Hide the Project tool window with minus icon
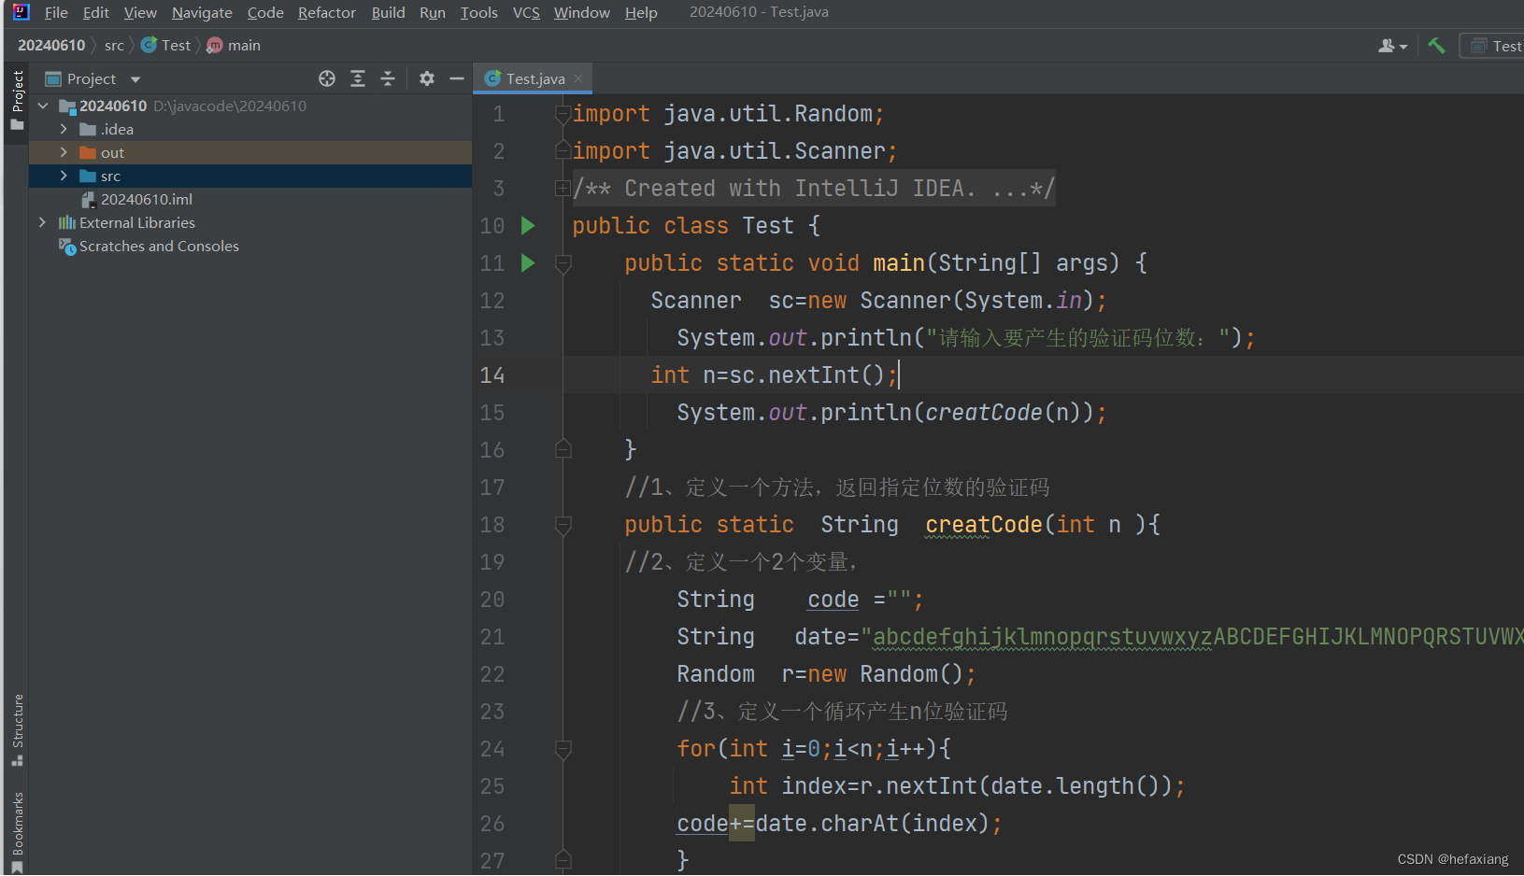 click(457, 78)
